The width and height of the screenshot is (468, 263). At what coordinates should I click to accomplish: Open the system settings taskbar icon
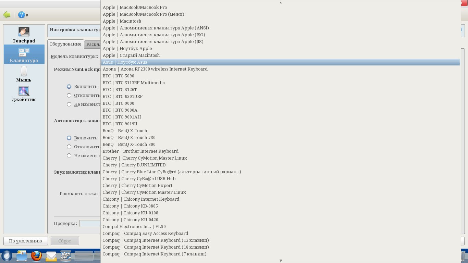click(x=66, y=255)
